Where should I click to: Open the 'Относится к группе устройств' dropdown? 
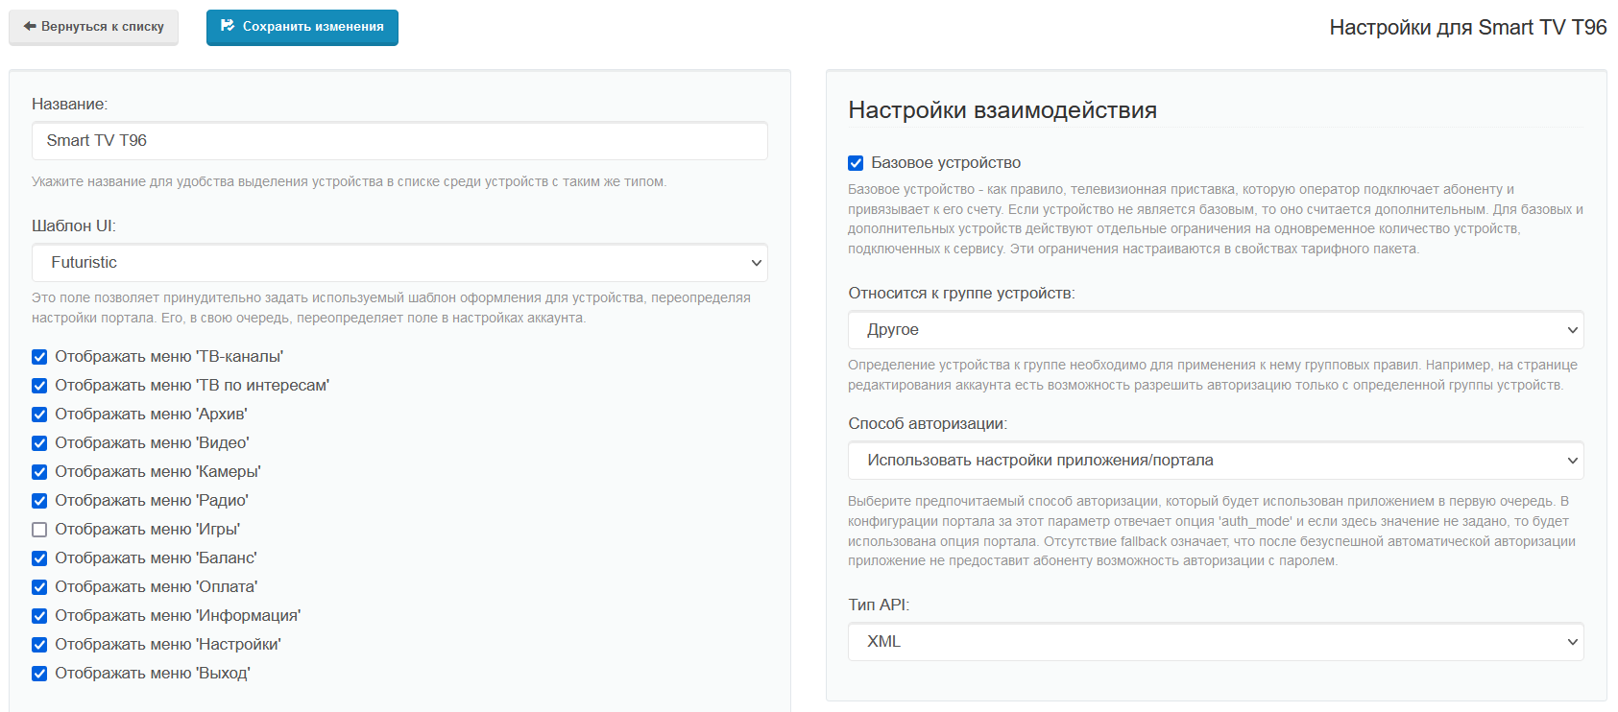pos(1216,330)
